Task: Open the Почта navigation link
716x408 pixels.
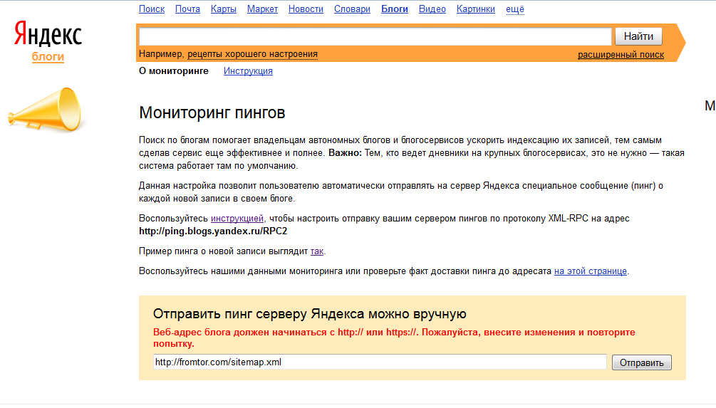Action: point(187,9)
